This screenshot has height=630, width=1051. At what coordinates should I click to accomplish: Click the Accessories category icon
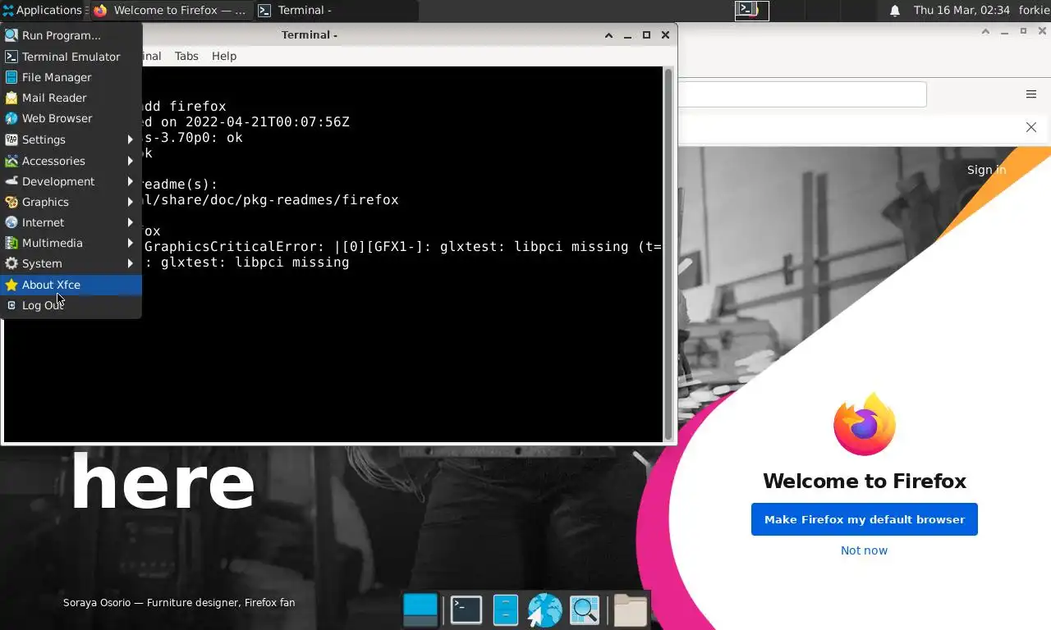click(x=11, y=161)
